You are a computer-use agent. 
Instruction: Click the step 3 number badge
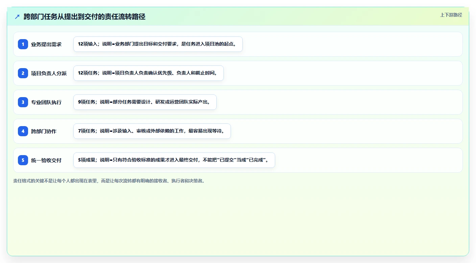[x=23, y=102]
